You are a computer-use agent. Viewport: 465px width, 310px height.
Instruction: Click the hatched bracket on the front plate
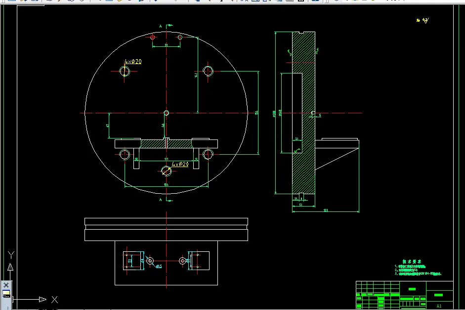(x=166, y=144)
